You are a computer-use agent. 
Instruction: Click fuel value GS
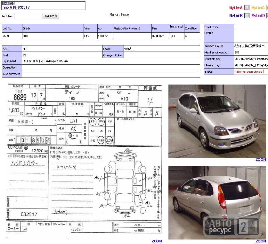pyautogui.click(x=24, y=55)
